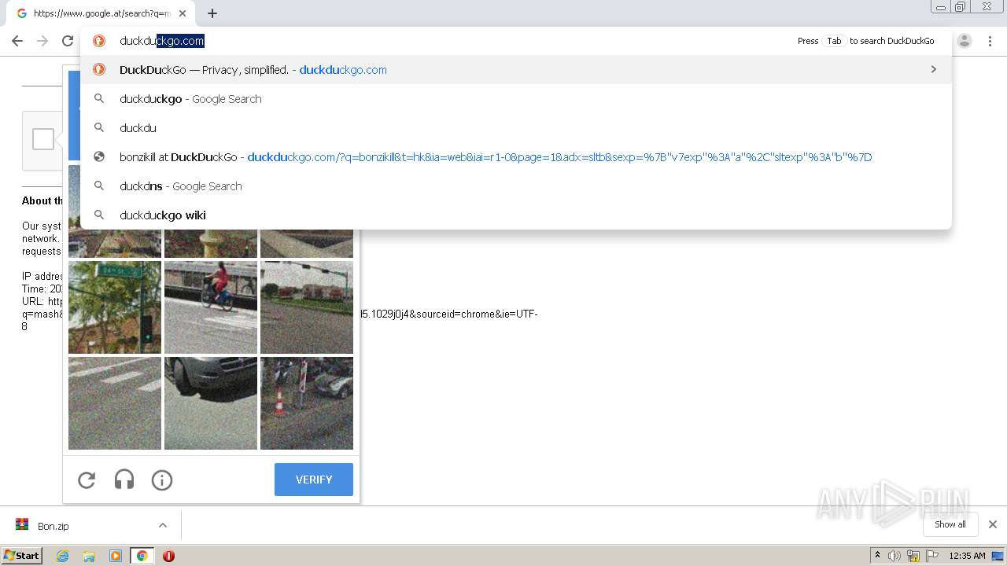Click the globe icon beside bonzikill suggestion

[x=99, y=157]
